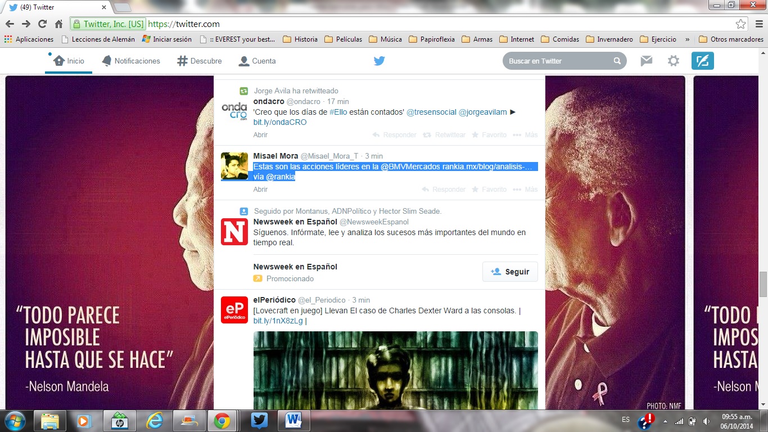Go to the Inicio tab
The image size is (768, 432).
tap(69, 61)
